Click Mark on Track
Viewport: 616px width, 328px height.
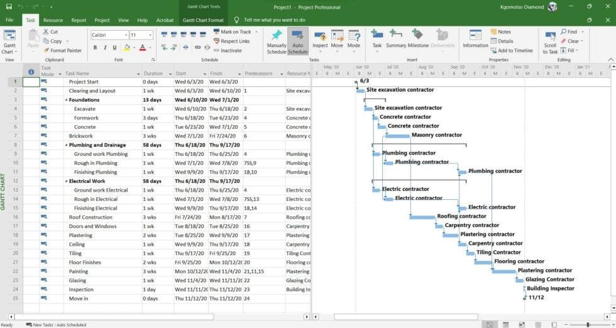tap(232, 32)
